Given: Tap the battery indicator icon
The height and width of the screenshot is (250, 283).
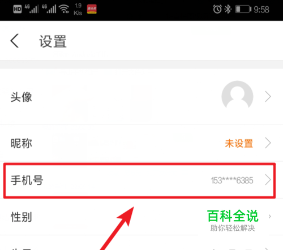Looking at the screenshot, I should coord(243,9).
